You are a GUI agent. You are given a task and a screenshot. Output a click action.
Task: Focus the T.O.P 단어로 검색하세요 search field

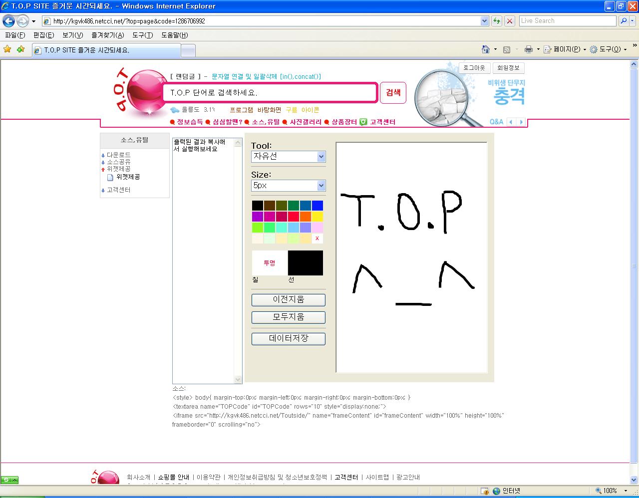[270, 93]
